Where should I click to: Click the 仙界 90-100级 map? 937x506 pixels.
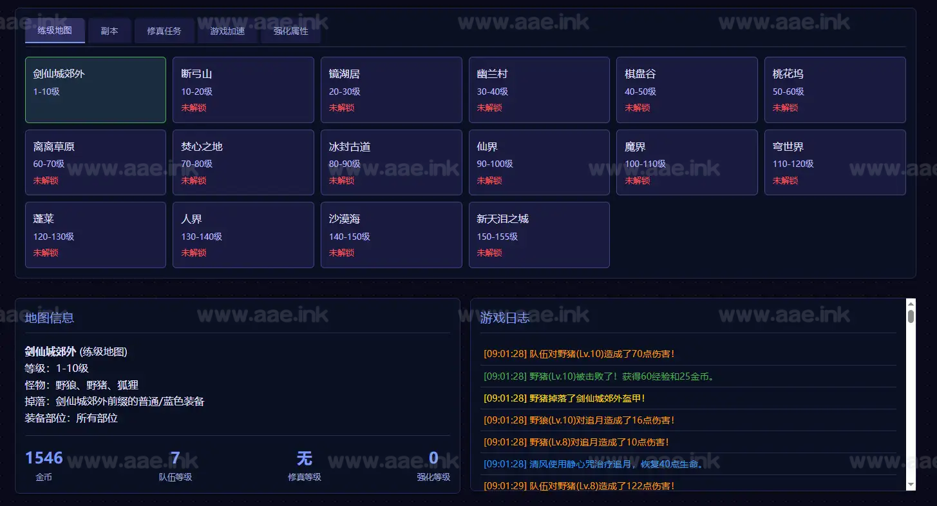(539, 162)
